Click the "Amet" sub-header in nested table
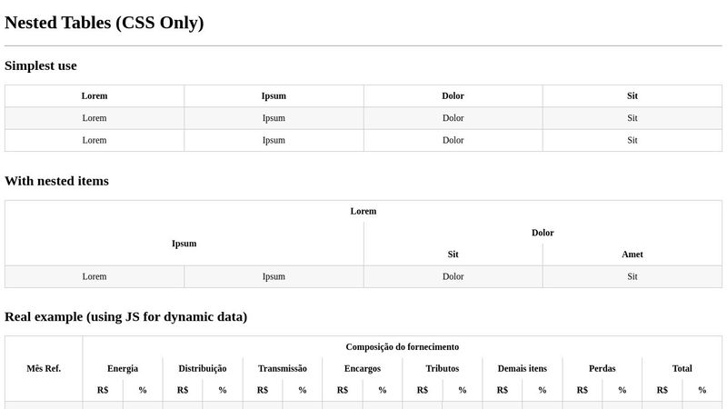The width and height of the screenshot is (727, 409). [632, 254]
